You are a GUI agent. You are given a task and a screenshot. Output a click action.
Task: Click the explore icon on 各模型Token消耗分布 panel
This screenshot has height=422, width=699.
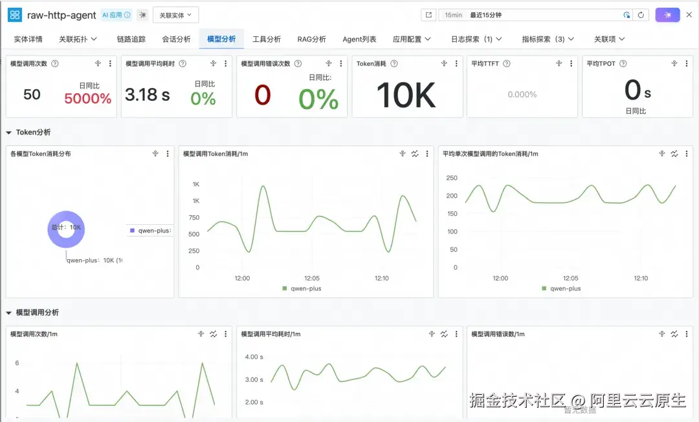tap(155, 154)
